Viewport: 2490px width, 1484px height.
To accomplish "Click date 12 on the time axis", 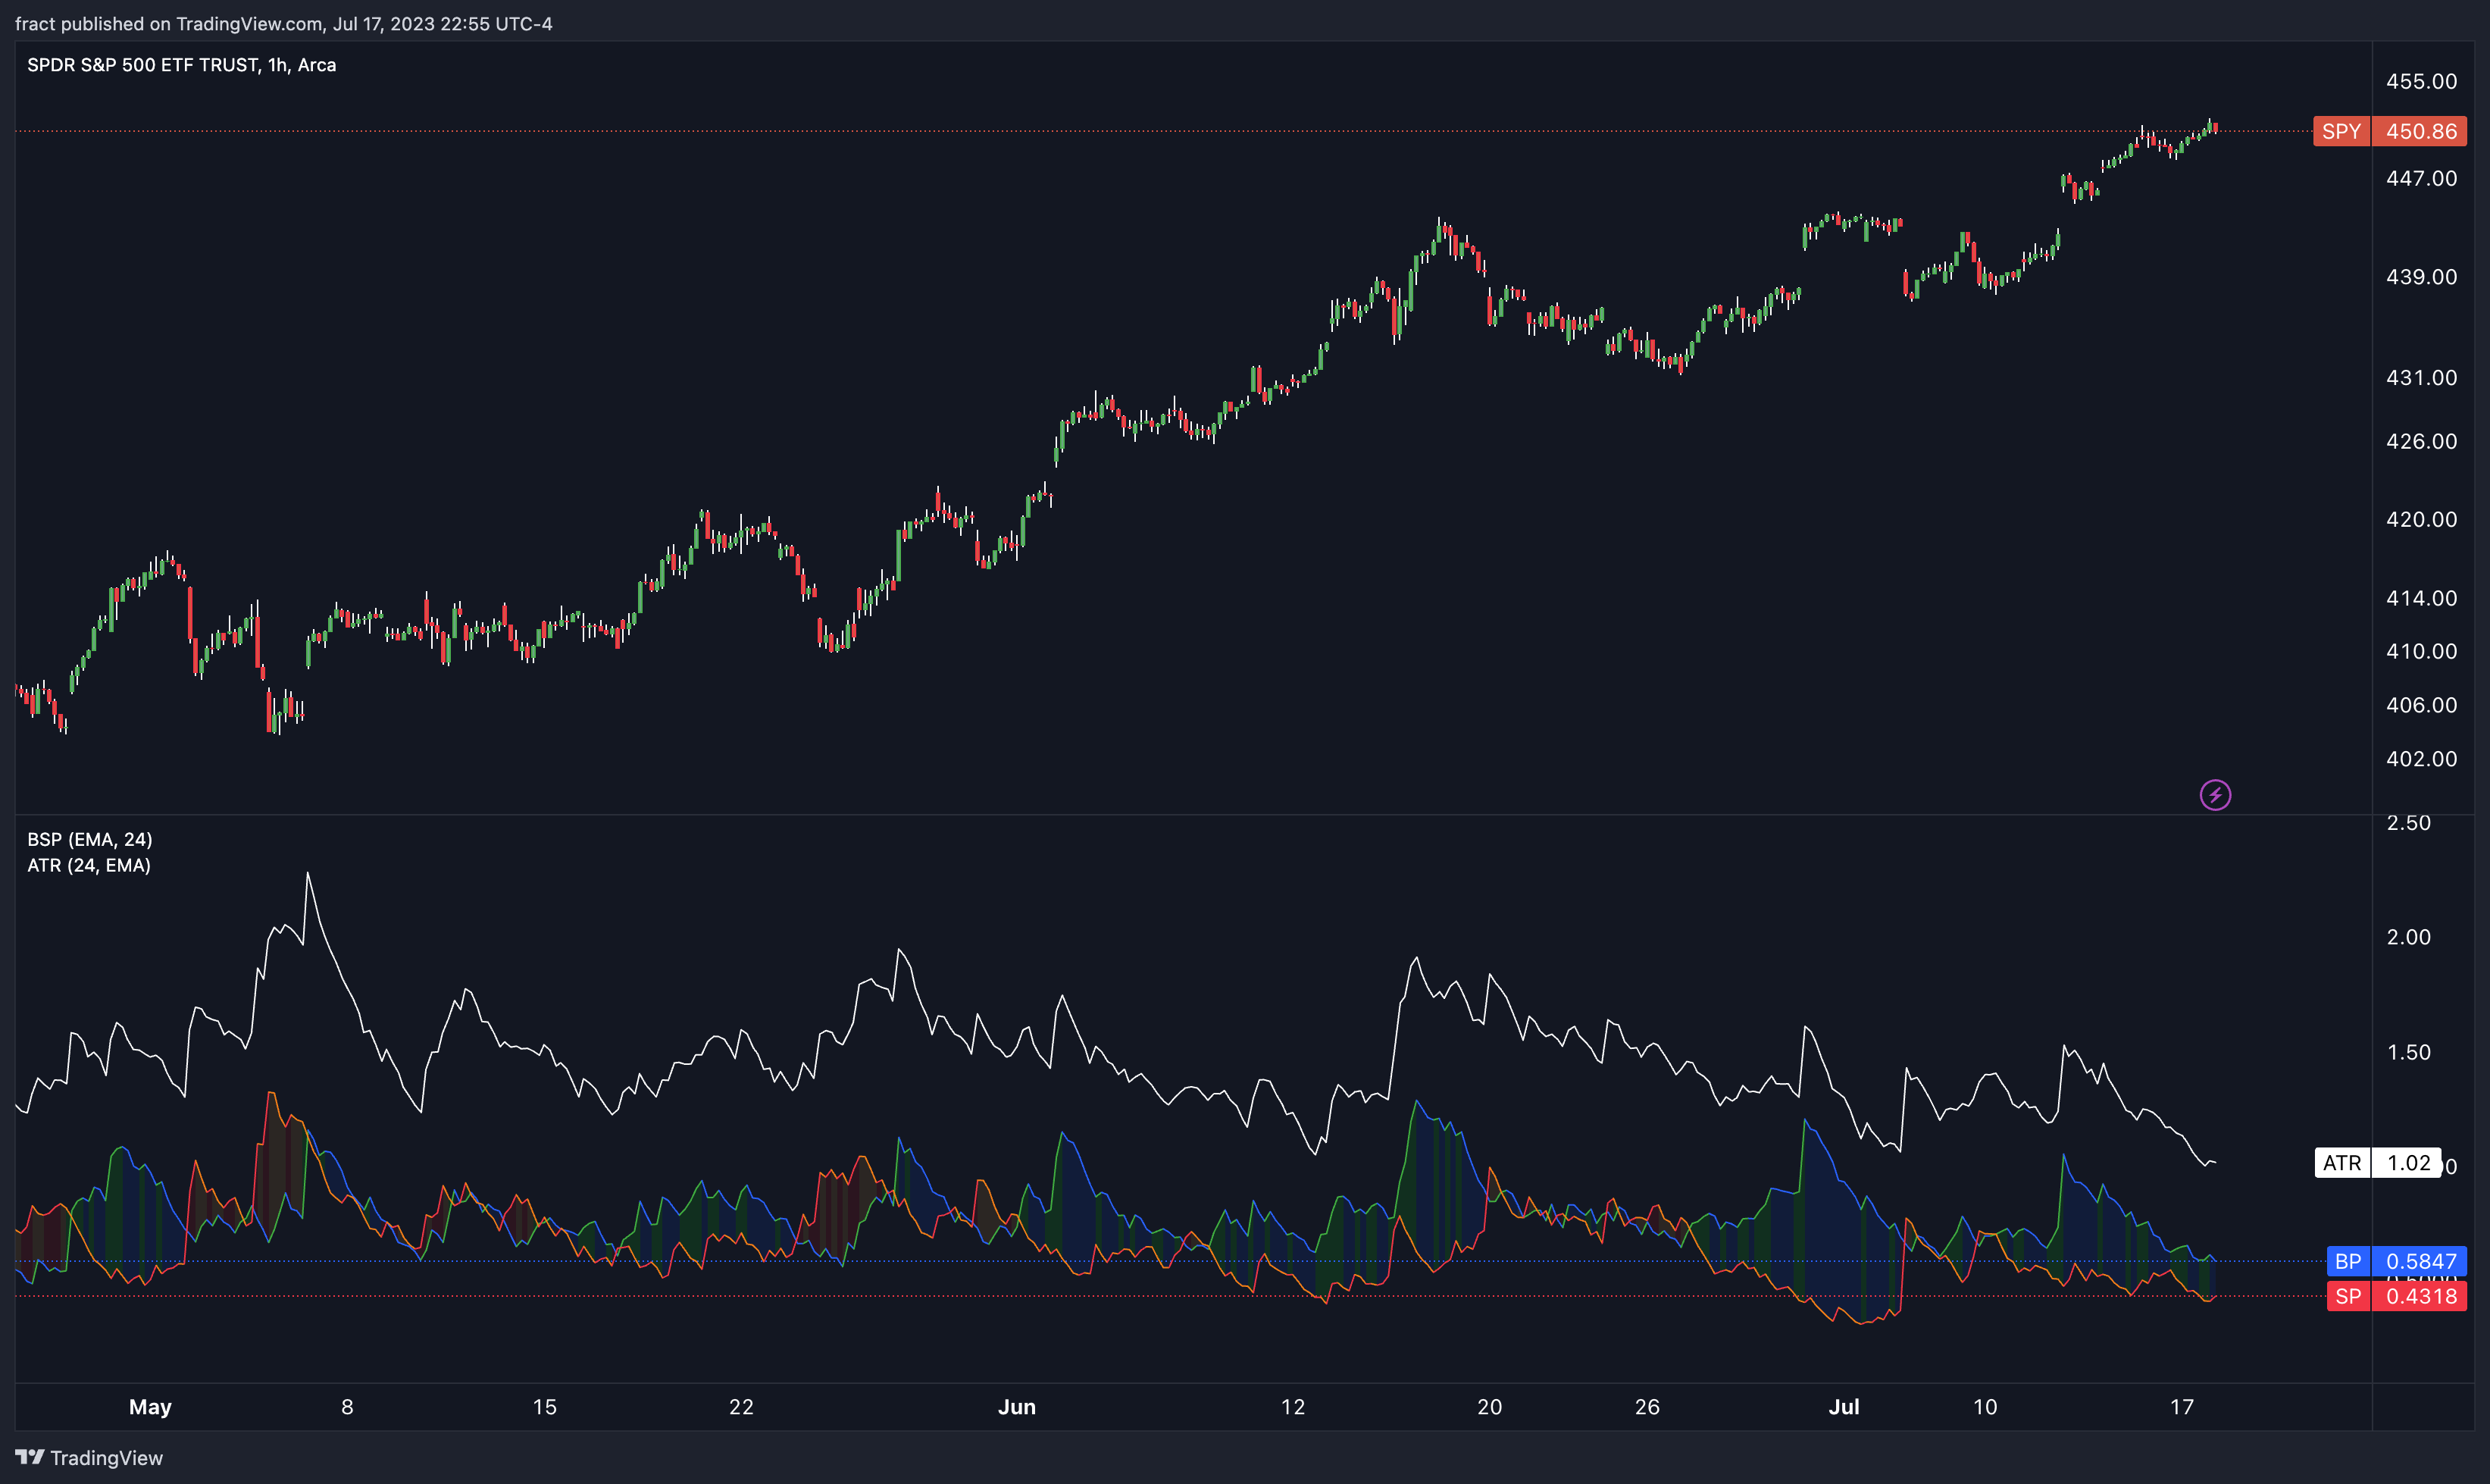I will [1293, 1407].
